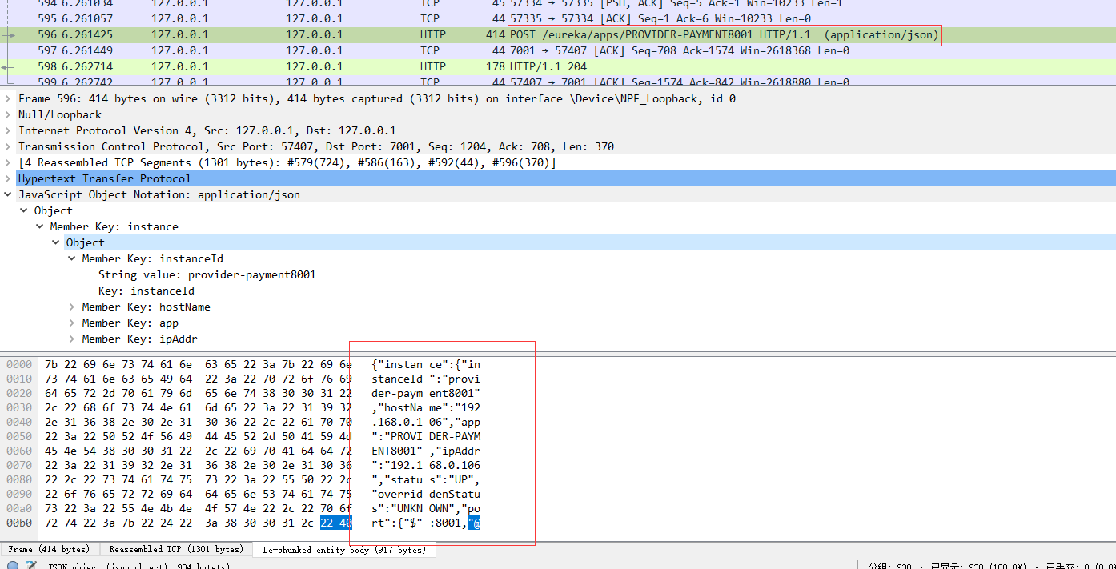This screenshot has height=569, width=1116.
Task: Select packet 595 in packet list
Action: [558, 18]
